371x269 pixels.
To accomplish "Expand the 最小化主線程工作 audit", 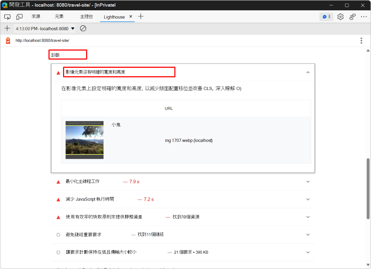I will coord(308,182).
